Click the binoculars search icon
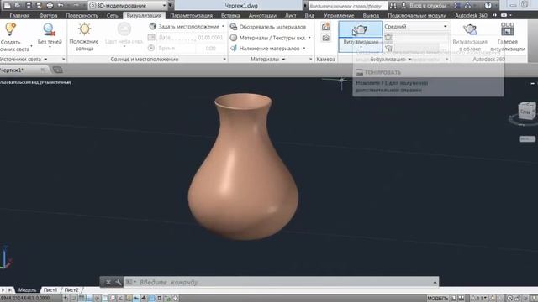This screenshot has width=538, height=302. tap(393, 6)
